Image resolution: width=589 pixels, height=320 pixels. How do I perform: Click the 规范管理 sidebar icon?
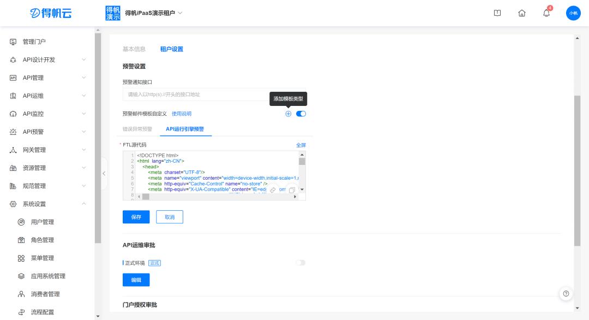(13, 186)
